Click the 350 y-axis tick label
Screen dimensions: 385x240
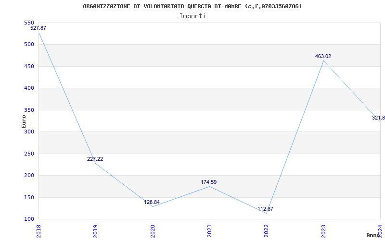(29, 110)
